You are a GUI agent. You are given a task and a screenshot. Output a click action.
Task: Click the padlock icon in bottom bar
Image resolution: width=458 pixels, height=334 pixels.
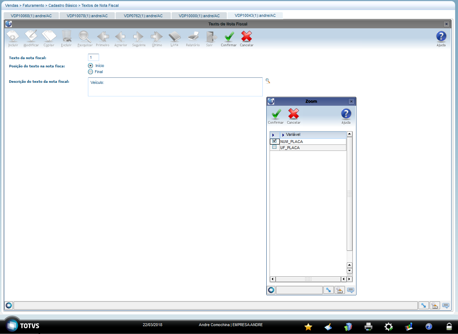click(449, 326)
